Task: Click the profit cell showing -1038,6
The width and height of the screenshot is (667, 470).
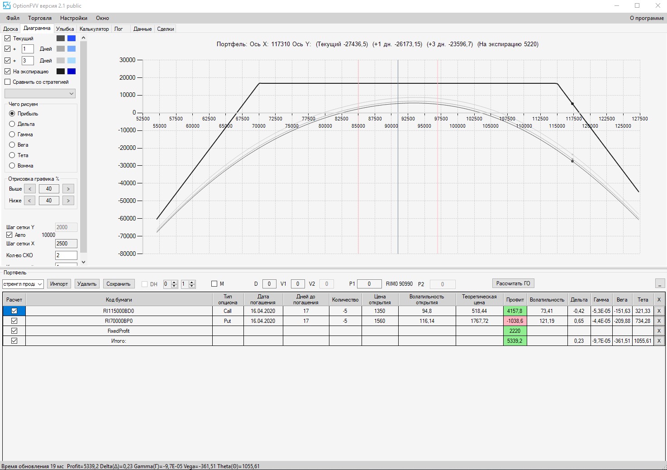Action: [x=515, y=321]
